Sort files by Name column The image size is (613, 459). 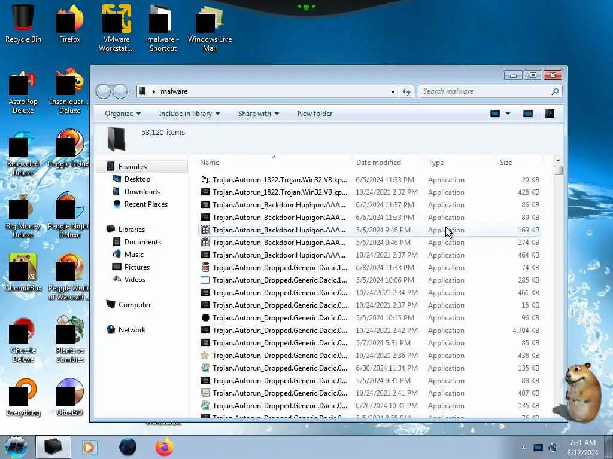click(x=274, y=163)
